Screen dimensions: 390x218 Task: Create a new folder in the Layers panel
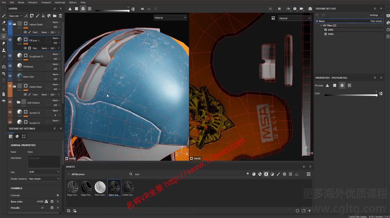[x=55, y=16]
